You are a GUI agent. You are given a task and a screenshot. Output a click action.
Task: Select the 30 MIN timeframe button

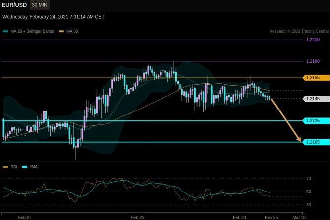[x=40, y=5]
